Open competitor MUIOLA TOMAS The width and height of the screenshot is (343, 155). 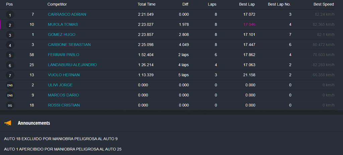click(63, 25)
